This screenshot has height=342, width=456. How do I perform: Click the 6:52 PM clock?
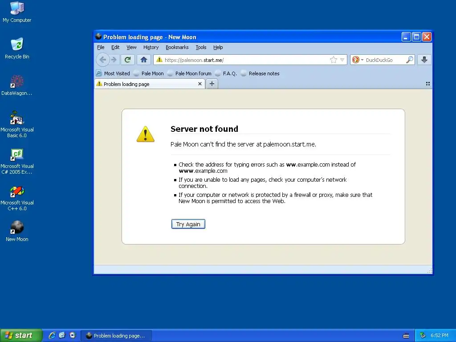tap(440, 336)
